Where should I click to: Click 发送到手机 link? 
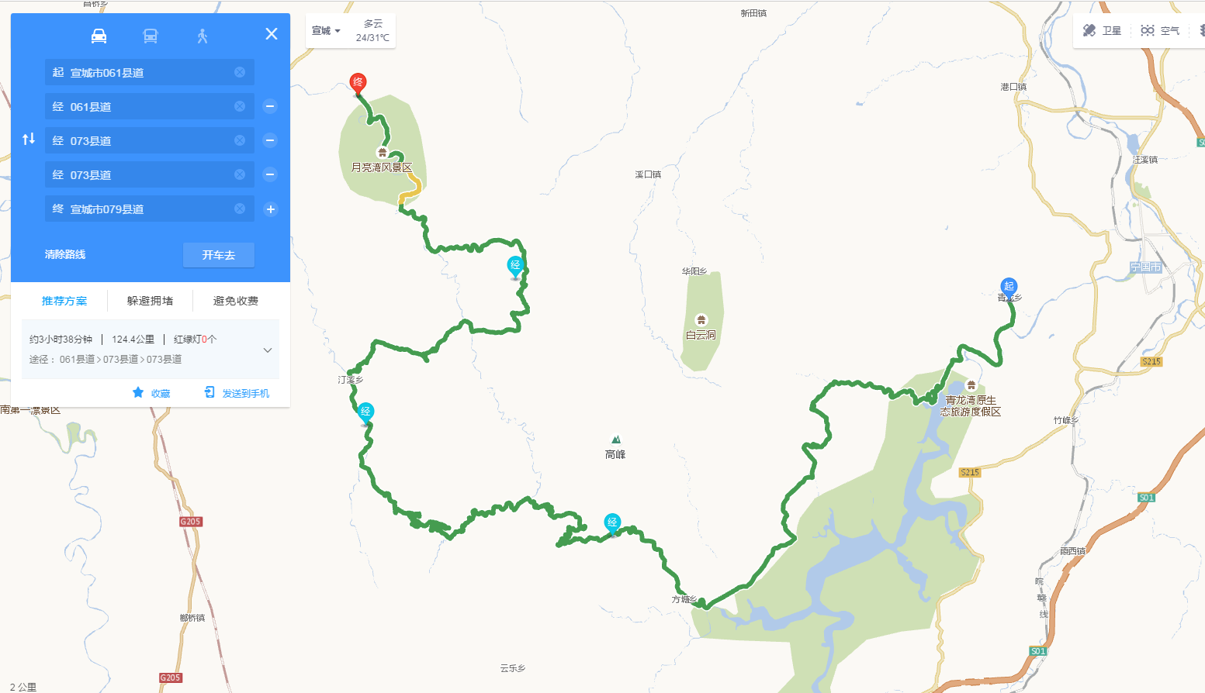tap(237, 393)
